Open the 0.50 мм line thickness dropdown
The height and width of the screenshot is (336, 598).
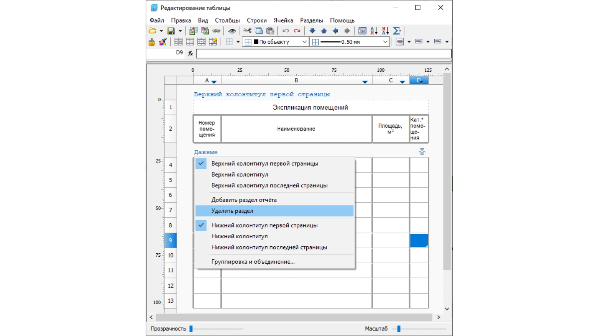385,42
